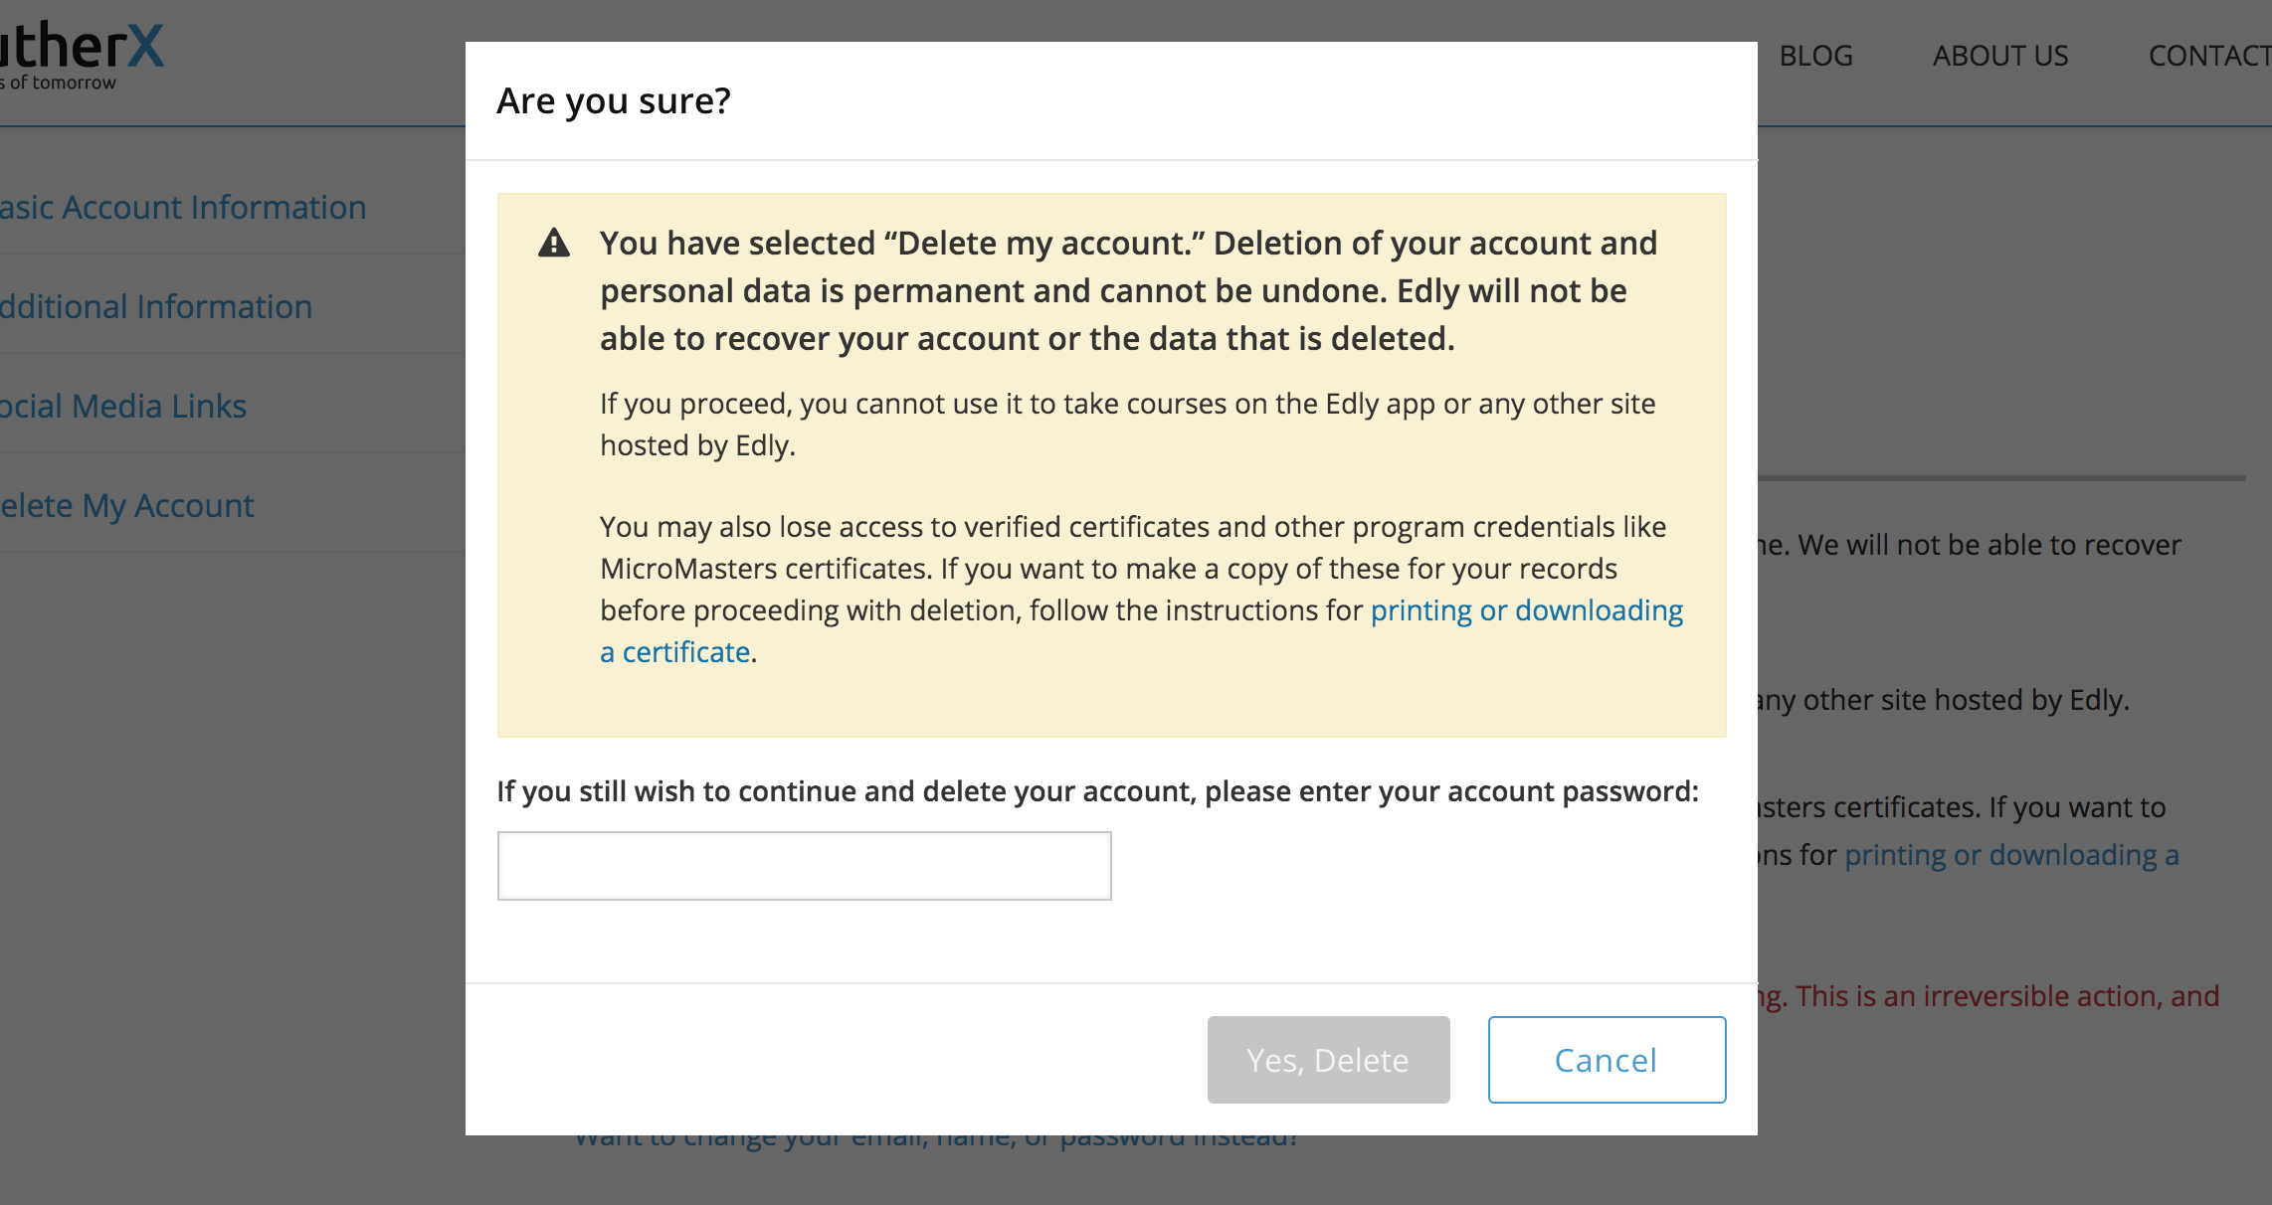This screenshot has height=1205, width=2272.
Task: Click the Yes, Delete button
Action: coord(1328,1060)
